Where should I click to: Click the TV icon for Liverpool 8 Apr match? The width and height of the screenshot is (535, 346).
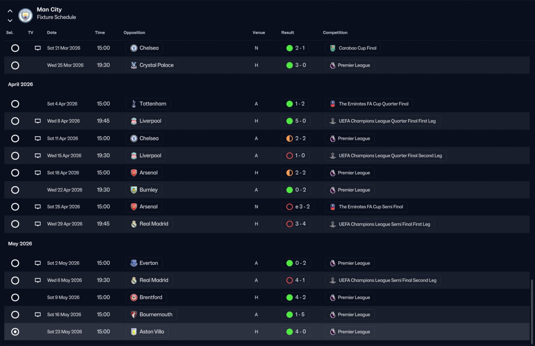pos(38,121)
